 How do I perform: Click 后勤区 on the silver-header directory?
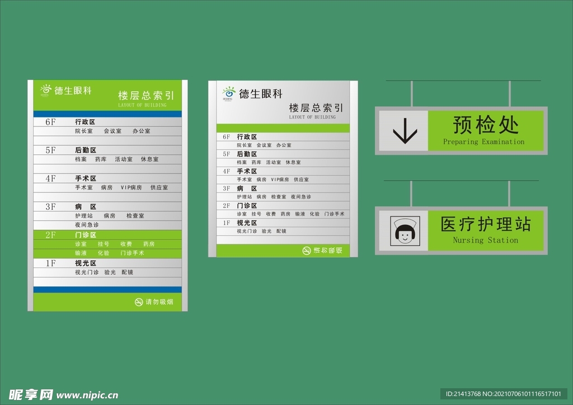point(247,154)
